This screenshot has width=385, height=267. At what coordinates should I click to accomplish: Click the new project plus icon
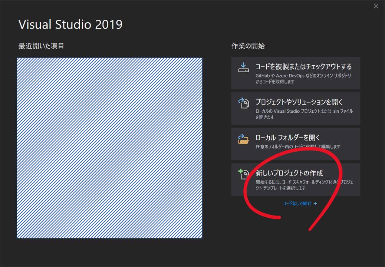tap(243, 174)
